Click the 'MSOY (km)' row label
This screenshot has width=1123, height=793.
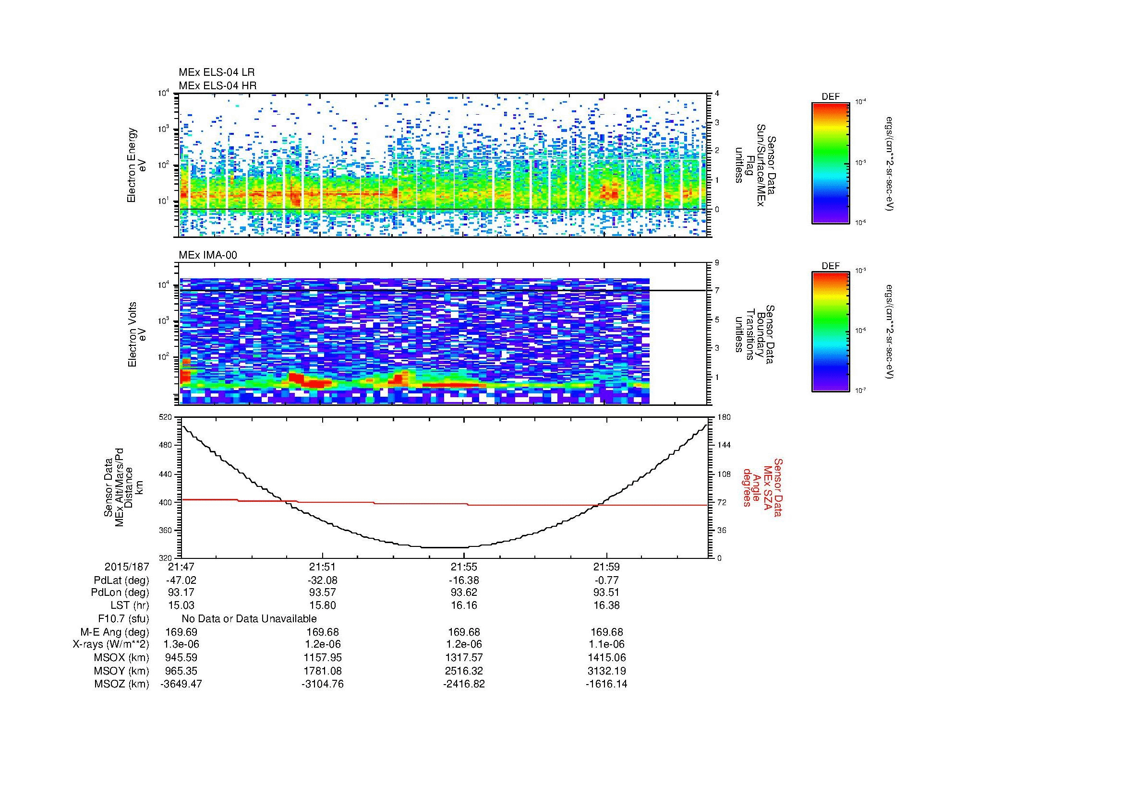click(122, 671)
